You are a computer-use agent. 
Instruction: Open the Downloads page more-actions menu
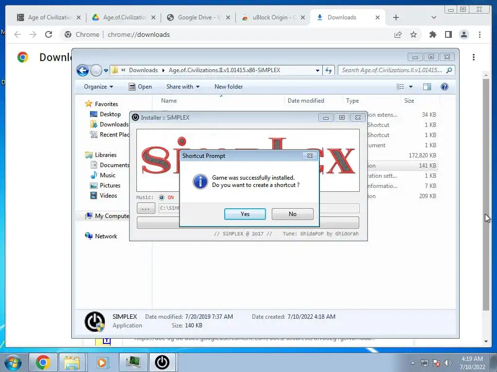tap(474, 57)
